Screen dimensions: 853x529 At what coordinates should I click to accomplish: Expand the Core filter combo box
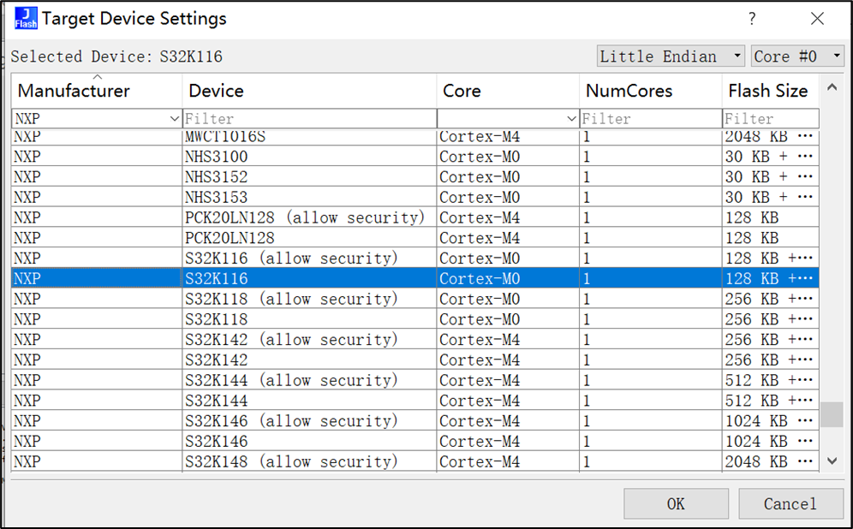(571, 119)
